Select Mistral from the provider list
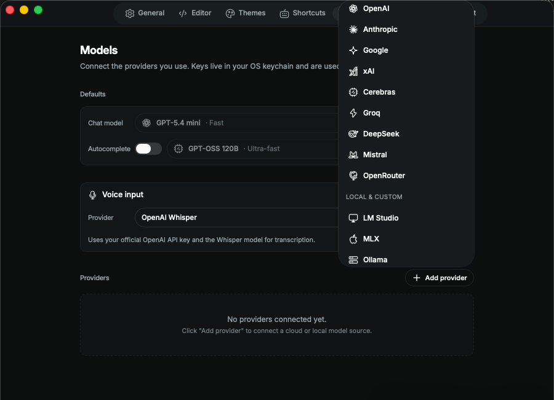This screenshot has width=554, height=400. (x=406, y=155)
